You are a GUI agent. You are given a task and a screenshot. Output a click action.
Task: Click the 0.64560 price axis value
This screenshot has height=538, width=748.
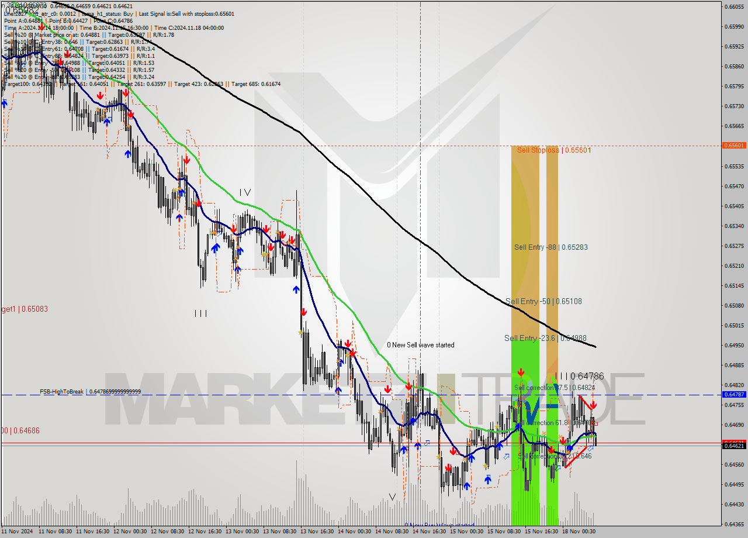[x=734, y=464]
